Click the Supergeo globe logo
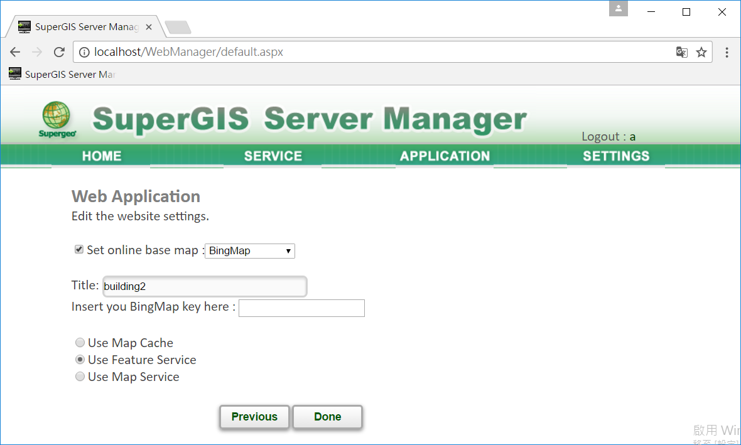This screenshot has height=445, width=741. pyautogui.click(x=57, y=119)
